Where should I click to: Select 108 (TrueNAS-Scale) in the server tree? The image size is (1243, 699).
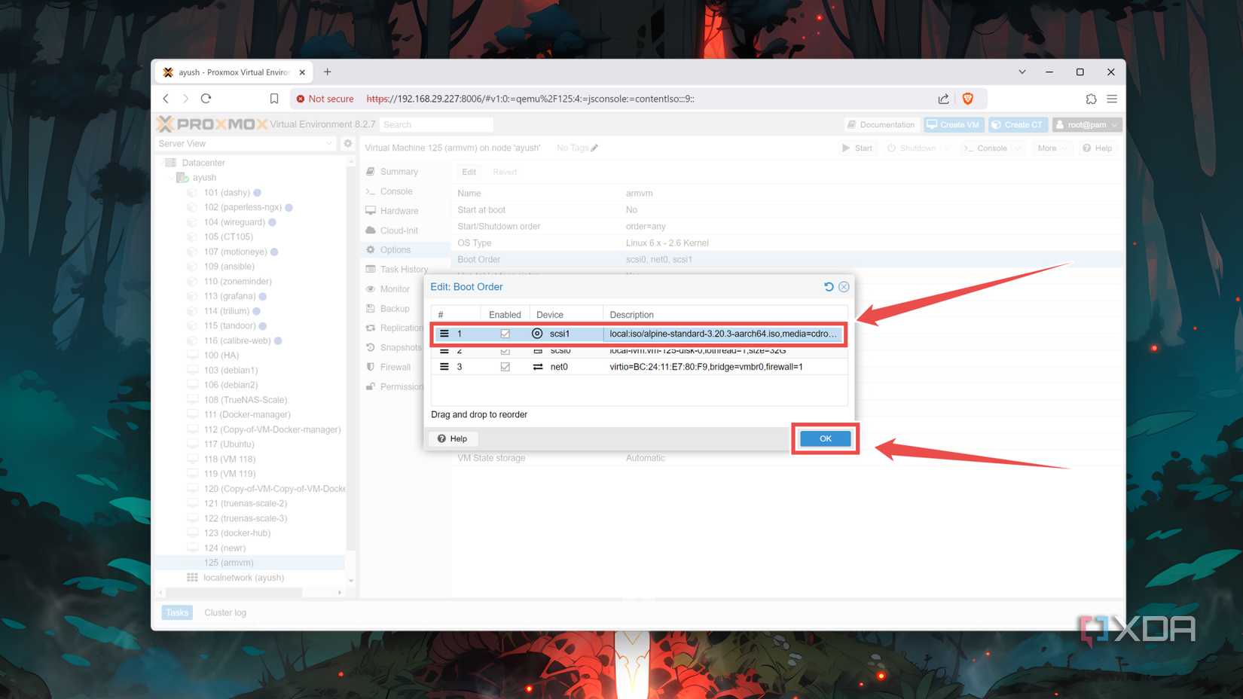click(x=246, y=400)
